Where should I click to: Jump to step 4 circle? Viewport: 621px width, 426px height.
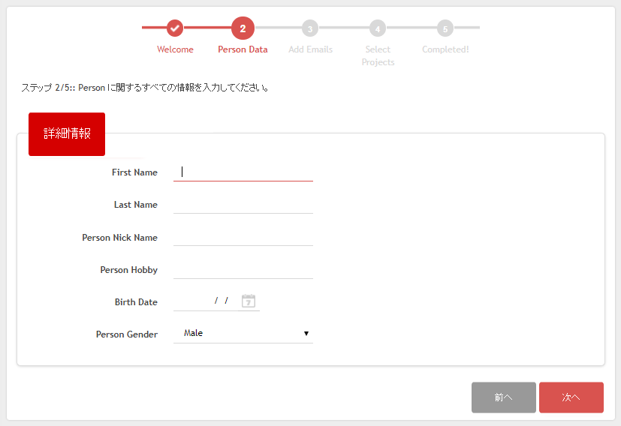tap(378, 28)
